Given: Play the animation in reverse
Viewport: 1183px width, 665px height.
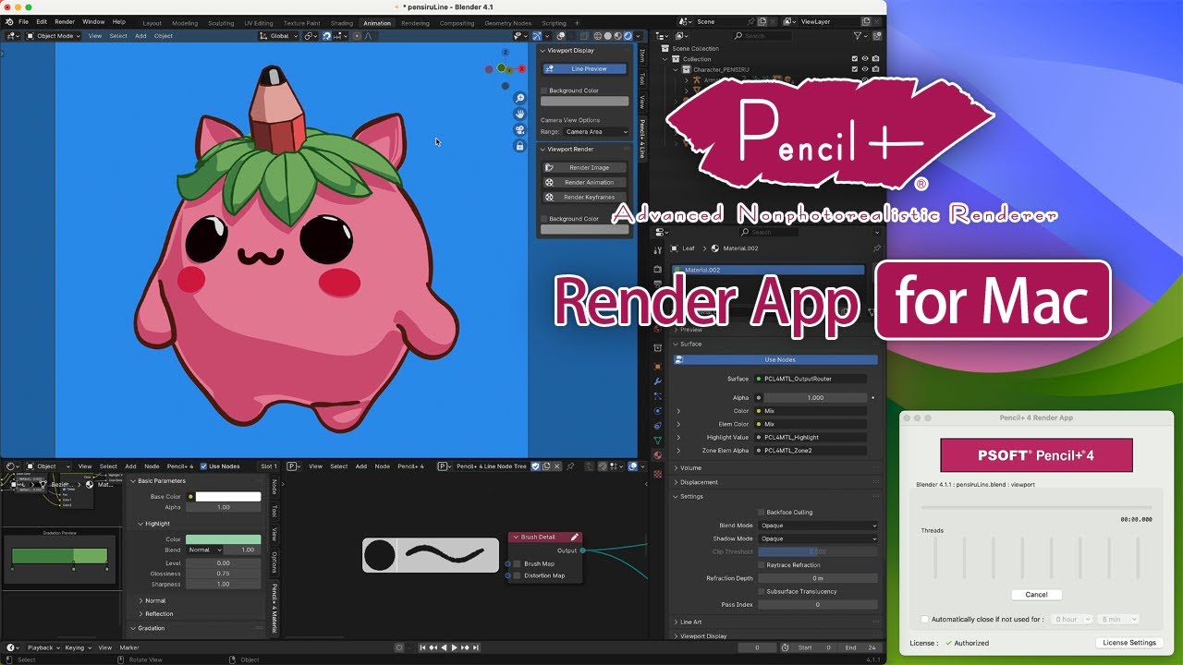Looking at the screenshot, I should (x=444, y=647).
